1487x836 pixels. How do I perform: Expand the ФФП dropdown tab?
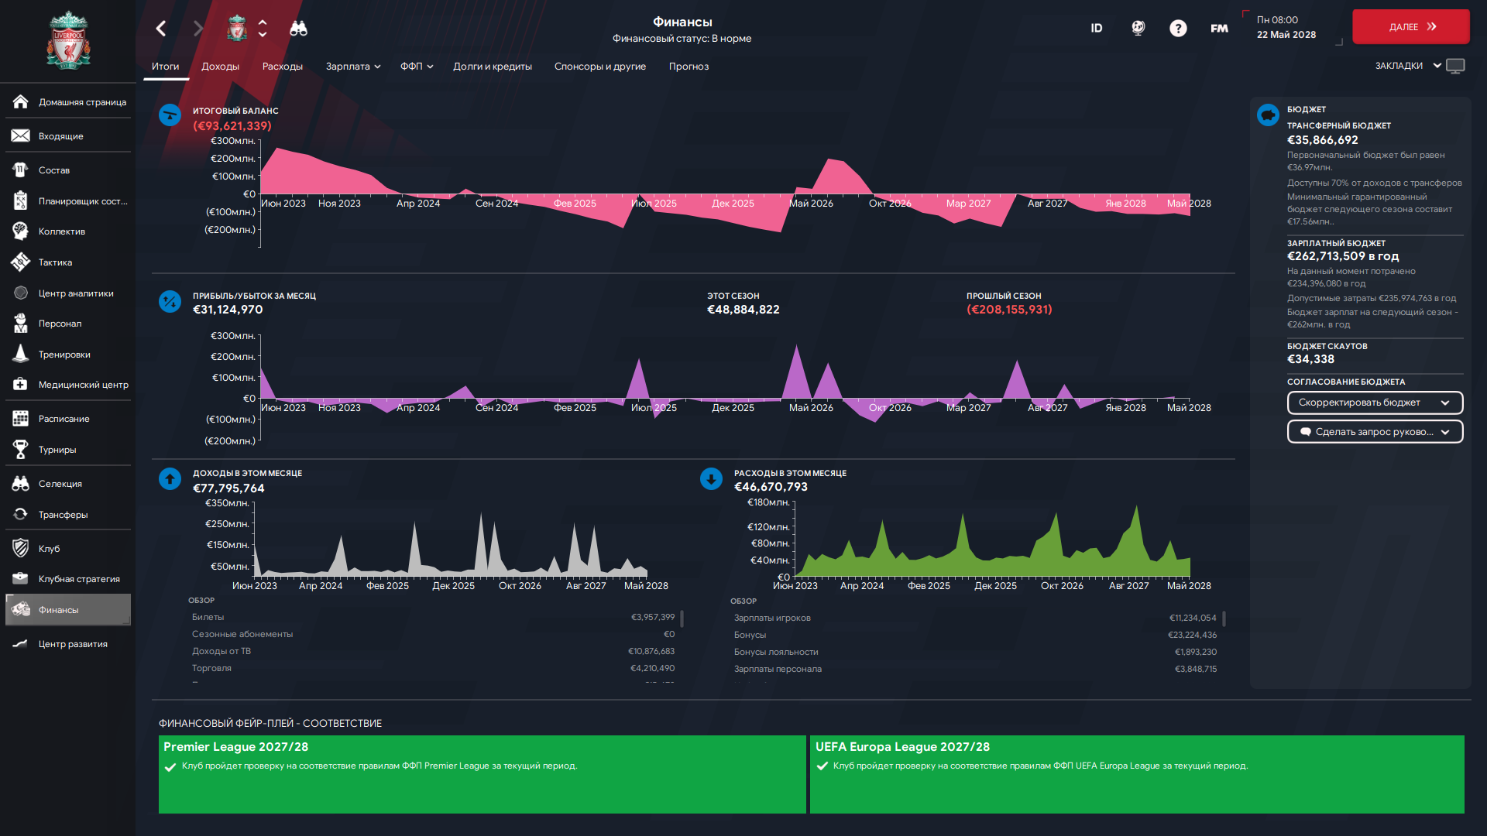point(417,67)
